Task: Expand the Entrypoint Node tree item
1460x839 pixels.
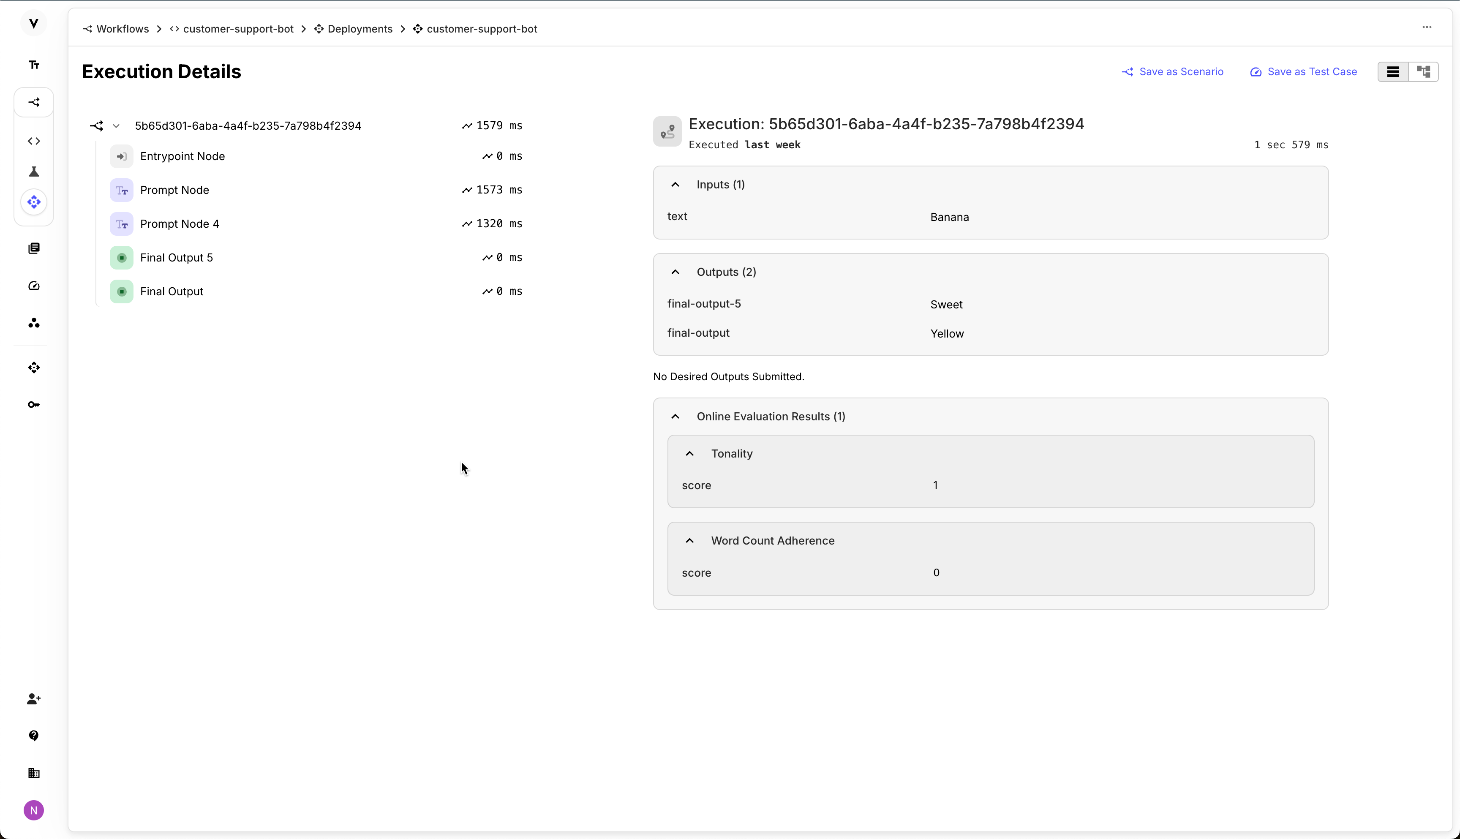Action: 182,156
